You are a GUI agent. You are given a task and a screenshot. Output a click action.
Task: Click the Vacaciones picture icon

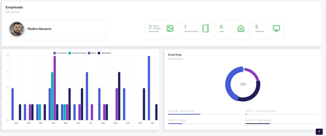pos(170,29)
